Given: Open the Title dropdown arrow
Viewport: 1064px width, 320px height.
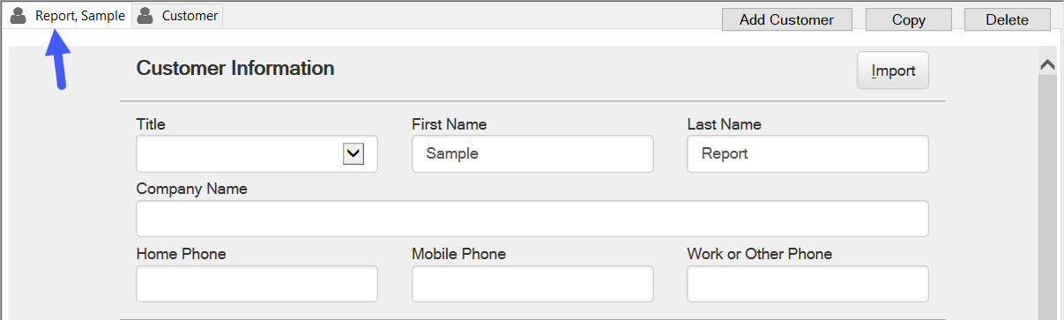Looking at the screenshot, I should 353,153.
